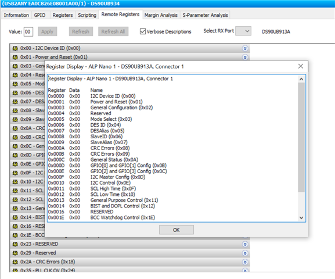The height and width of the screenshot is (279, 335).
Task: Click the chip icon on the 0x0A row
Action: point(15,128)
